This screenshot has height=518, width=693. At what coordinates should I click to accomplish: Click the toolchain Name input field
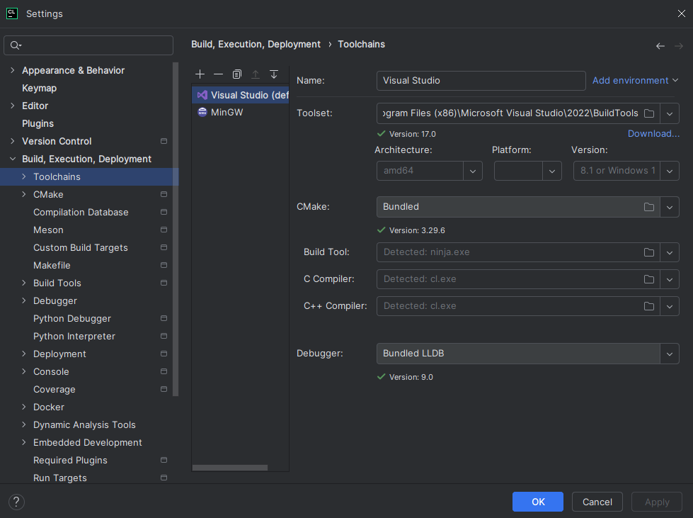click(481, 81)
